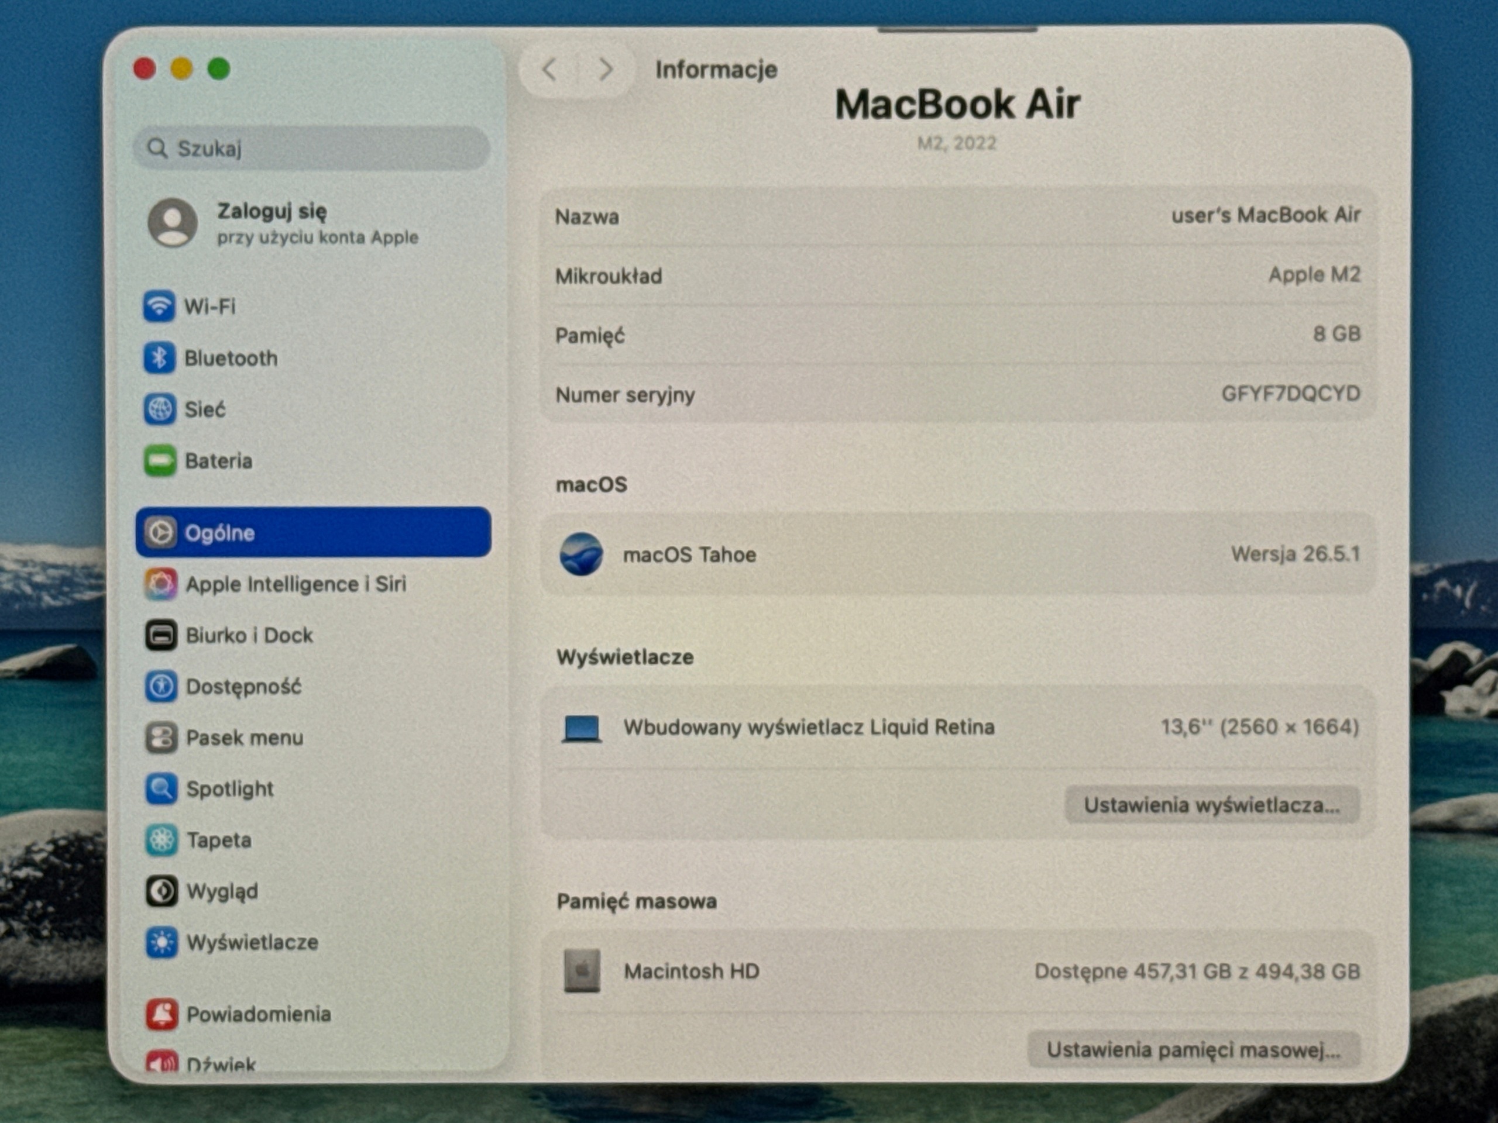Viewport: 1498px width, 1123px height.
Task: Click the Ustawienia pamięci masowej button
Action: (x=1193, y=1049)
